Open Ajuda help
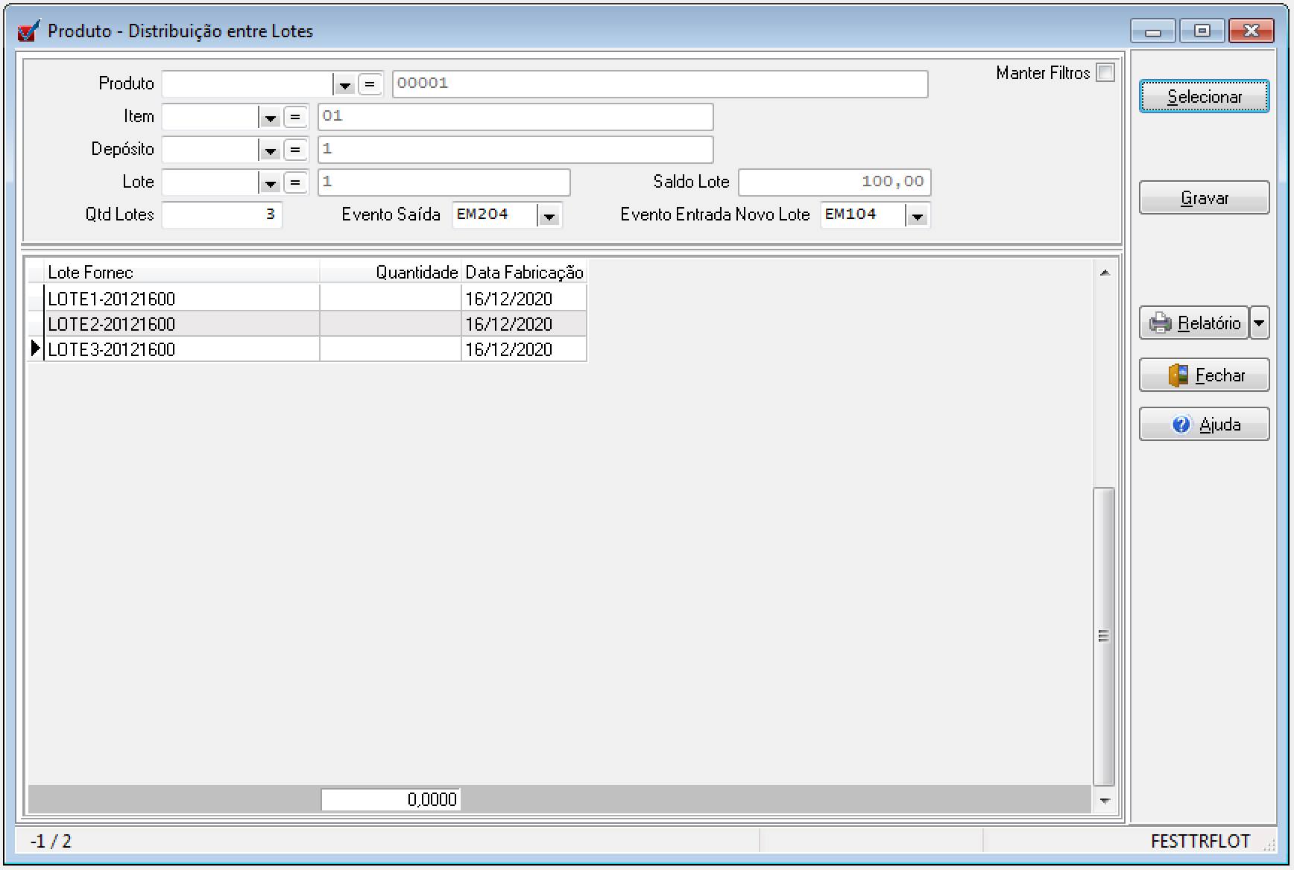The image size is (1294, 870). click(x=1204, y=425)
